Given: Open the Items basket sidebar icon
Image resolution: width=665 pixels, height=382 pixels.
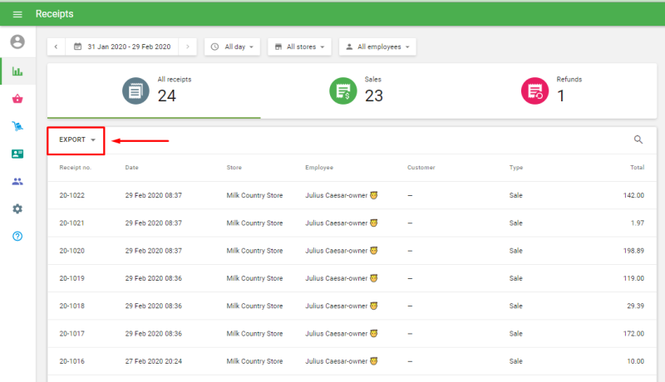Looking at the screenshot, I should click(17, 99).
